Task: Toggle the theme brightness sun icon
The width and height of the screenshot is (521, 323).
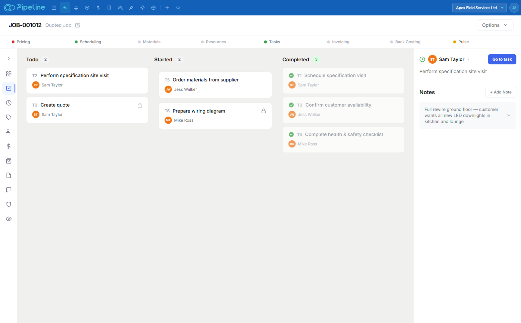Action: [x=142, y=7]
